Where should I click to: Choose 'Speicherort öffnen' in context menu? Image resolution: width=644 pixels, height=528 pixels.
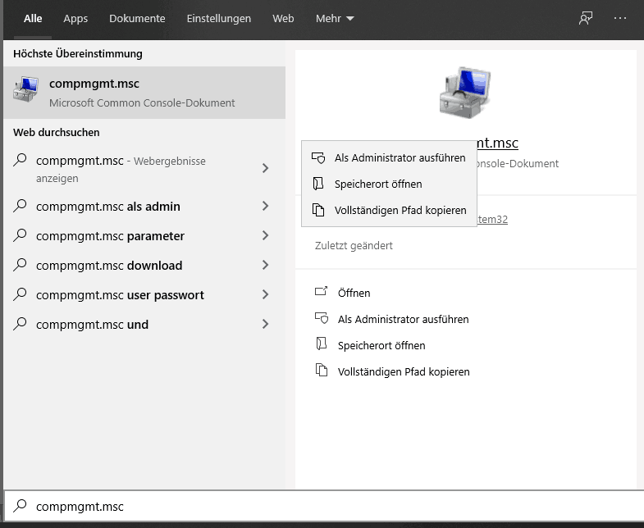point(389,184)
